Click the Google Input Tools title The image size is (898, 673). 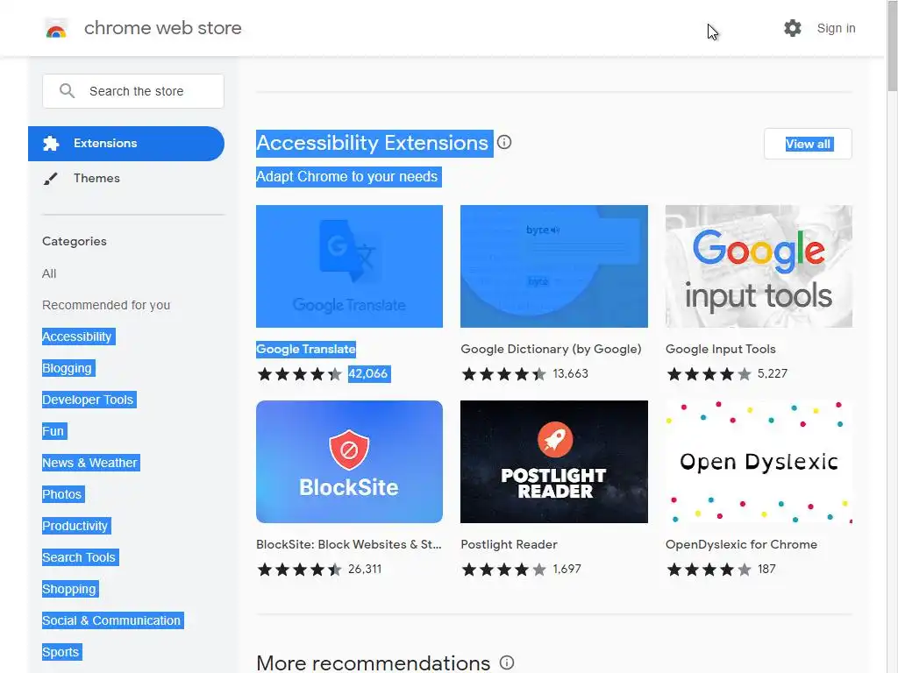721,349
